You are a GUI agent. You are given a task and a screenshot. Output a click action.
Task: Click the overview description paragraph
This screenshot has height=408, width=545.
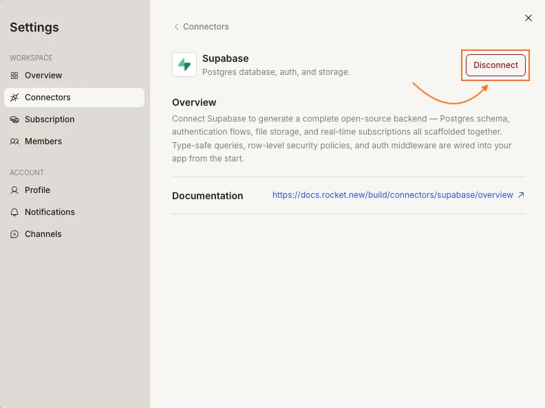342,139
